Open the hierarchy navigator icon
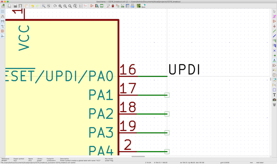277x164 pixels. [x=81, y=6]
